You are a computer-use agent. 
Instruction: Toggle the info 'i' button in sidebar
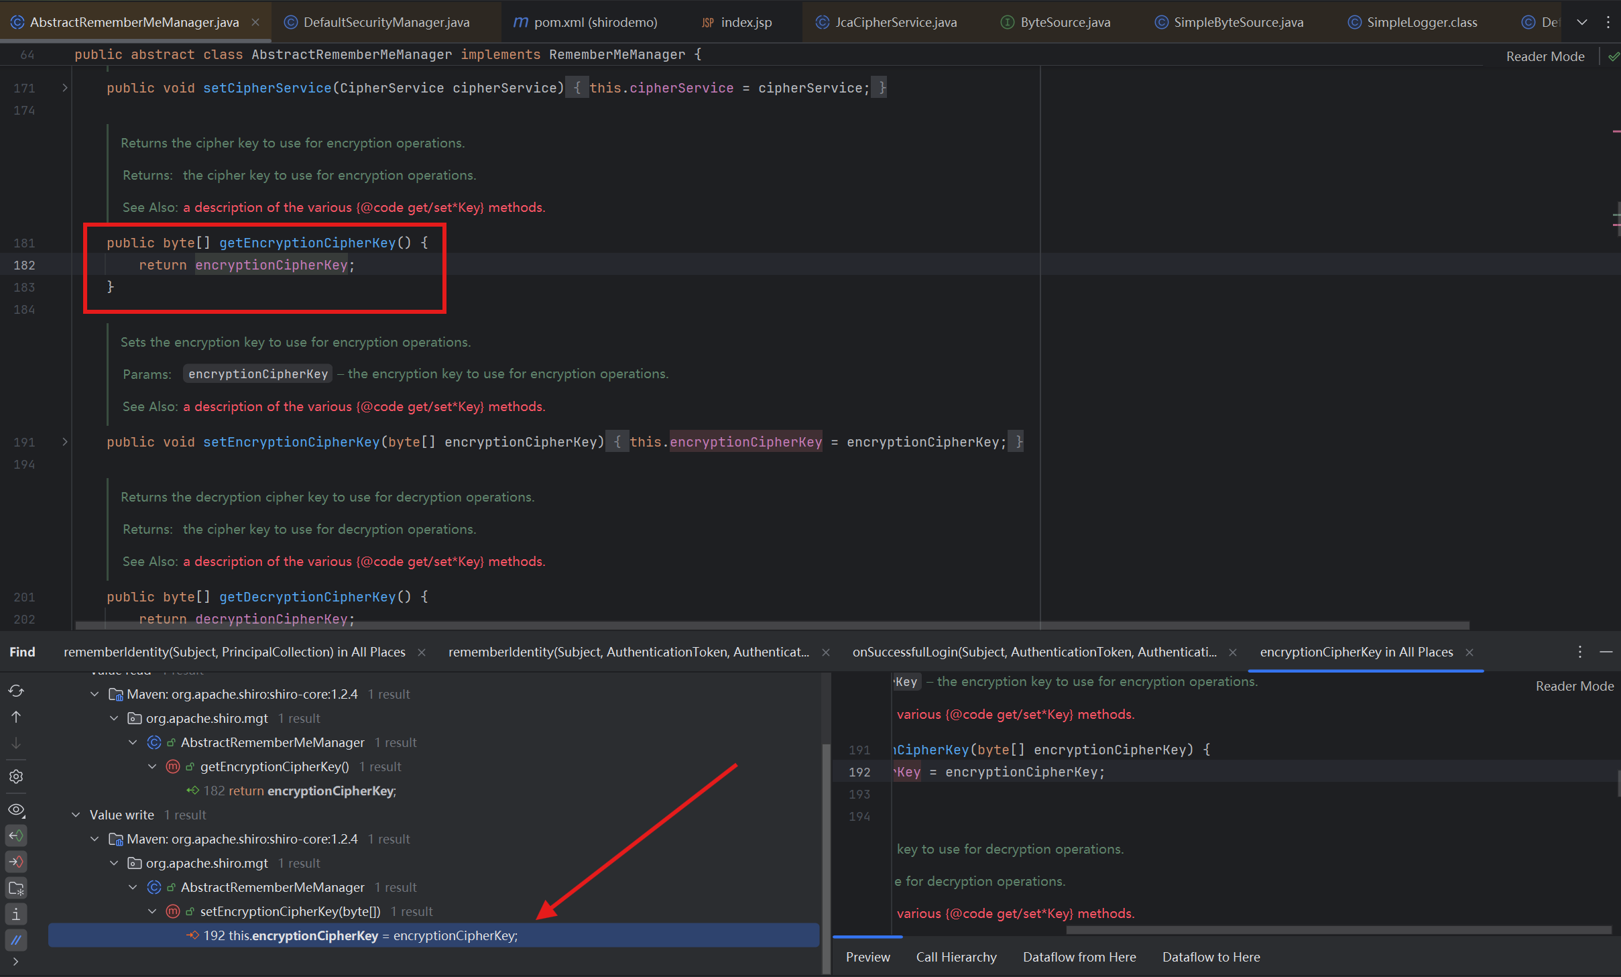[16, 914]
